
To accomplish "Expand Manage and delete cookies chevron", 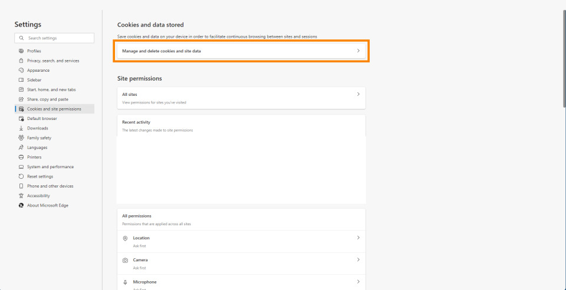I will click(358, 51).
